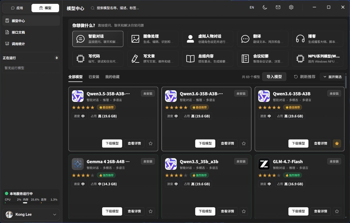
Task: Toggle dark mode with the moon icon
Action: coord(265,7)
